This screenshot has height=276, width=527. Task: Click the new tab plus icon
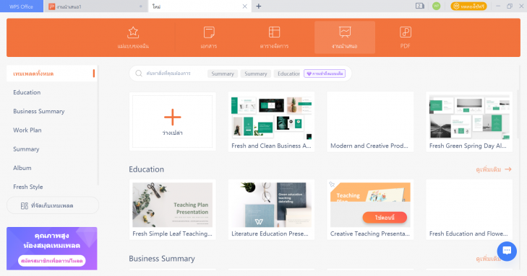(259, 6)
